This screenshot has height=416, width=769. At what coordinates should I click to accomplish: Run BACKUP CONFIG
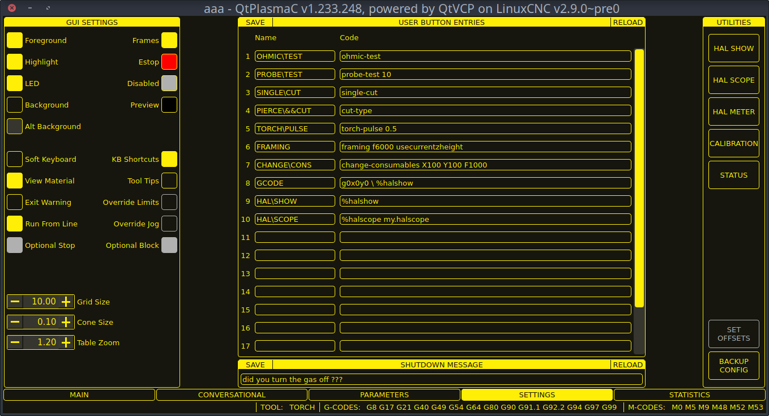(x=733, y=365)
